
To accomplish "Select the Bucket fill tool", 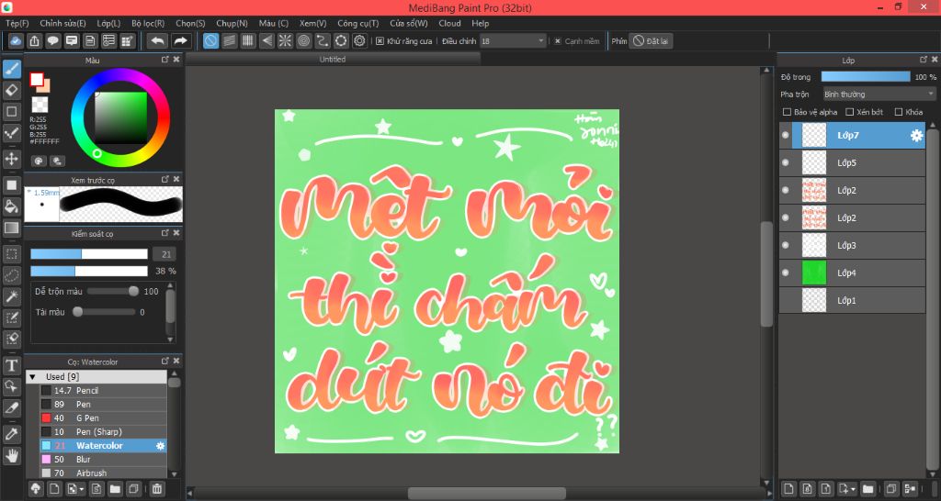I will tap(11, 206).
